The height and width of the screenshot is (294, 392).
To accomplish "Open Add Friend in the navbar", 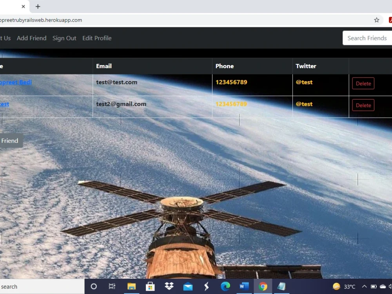I will pyautogui.click(x=31, y=38).
